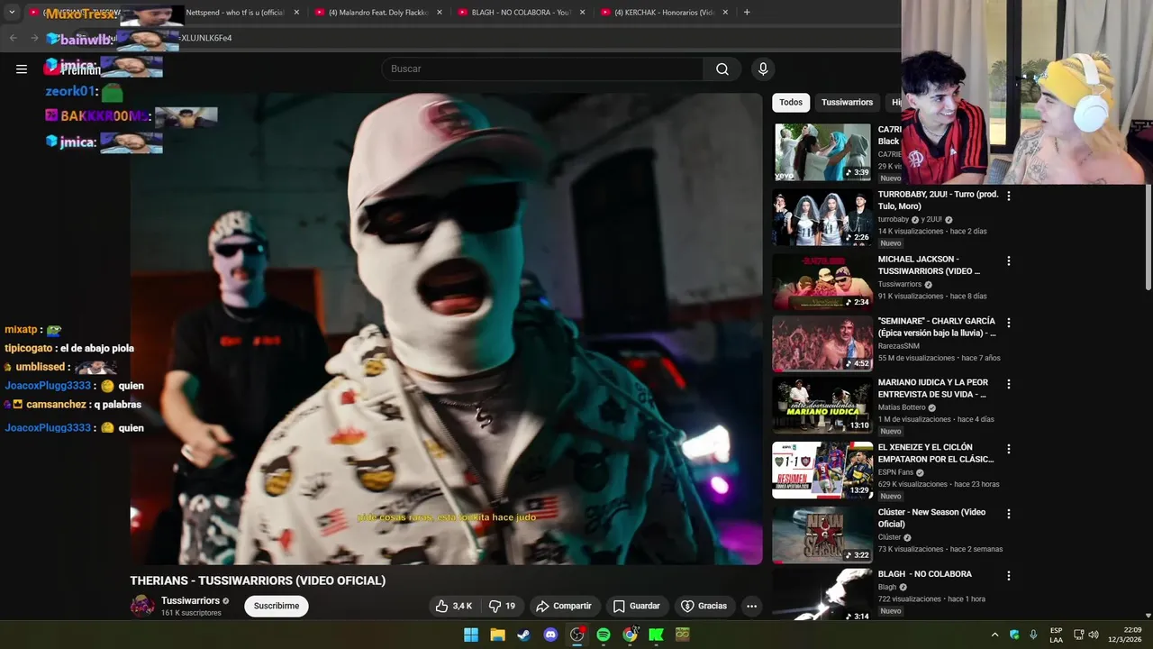Screen dimensions: 1153x649
Task: Open volume control in system tray
Action: click(1094, 635)
